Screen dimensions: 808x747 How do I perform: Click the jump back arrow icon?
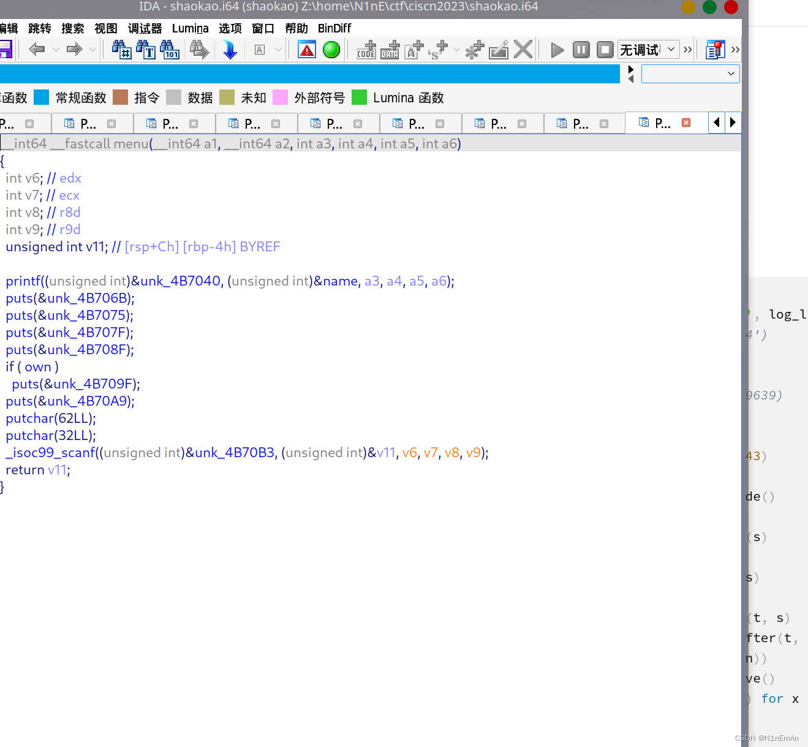tap(37, 49)
